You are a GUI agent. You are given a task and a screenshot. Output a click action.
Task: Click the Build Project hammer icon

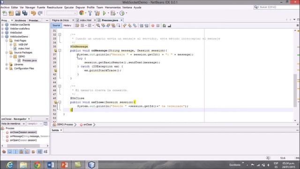[90, 13]
